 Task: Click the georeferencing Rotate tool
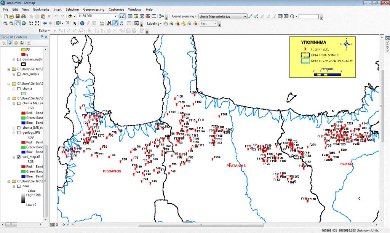(292, 16)
